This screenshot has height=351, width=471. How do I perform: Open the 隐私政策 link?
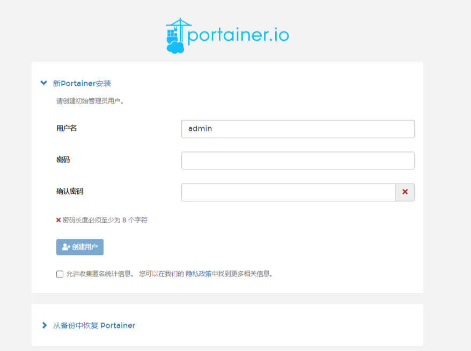(198, 274)
